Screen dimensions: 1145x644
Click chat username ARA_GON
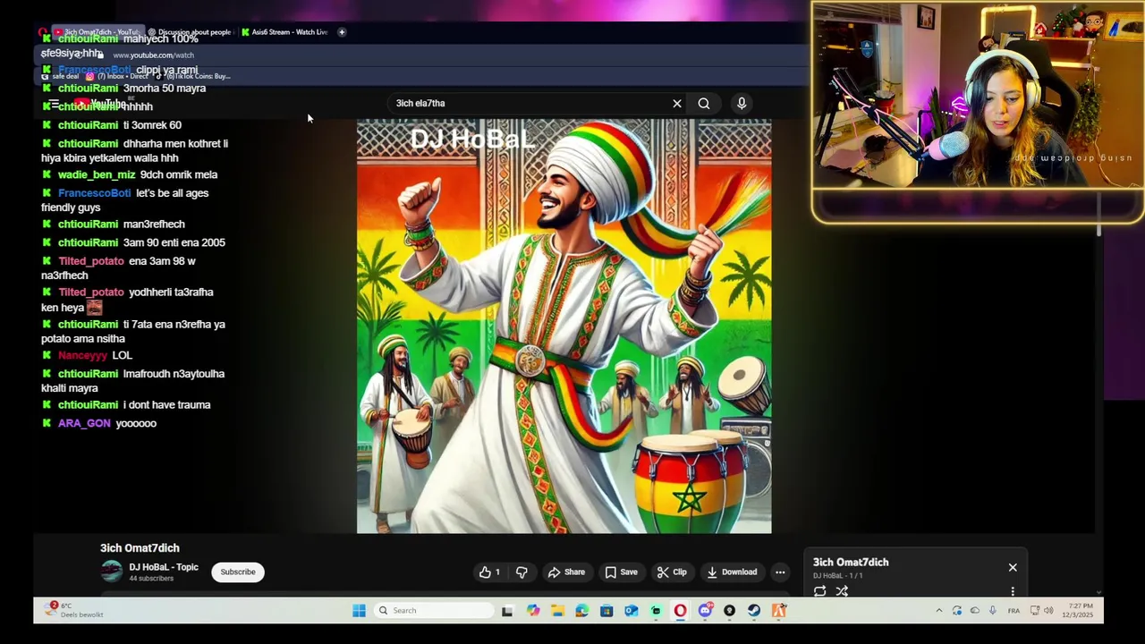(x=84, y=423)
